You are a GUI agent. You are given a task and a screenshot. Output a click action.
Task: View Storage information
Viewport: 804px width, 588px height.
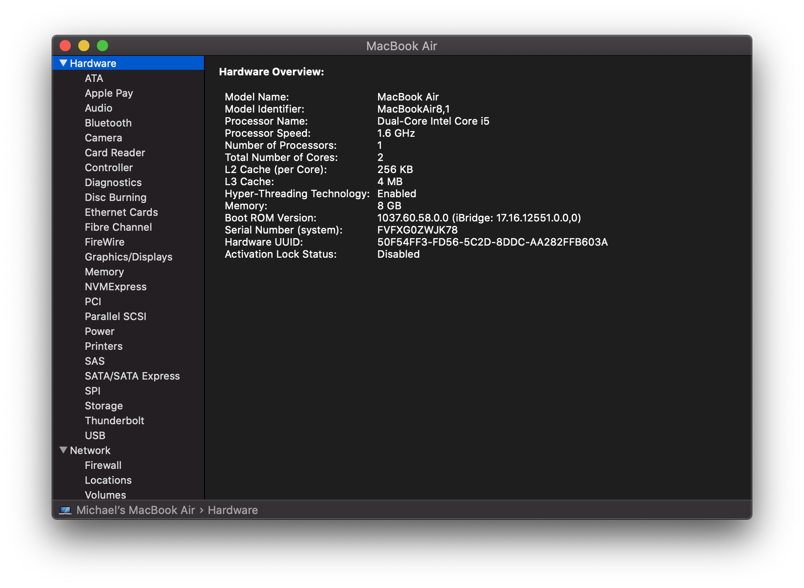click(104, 406)
